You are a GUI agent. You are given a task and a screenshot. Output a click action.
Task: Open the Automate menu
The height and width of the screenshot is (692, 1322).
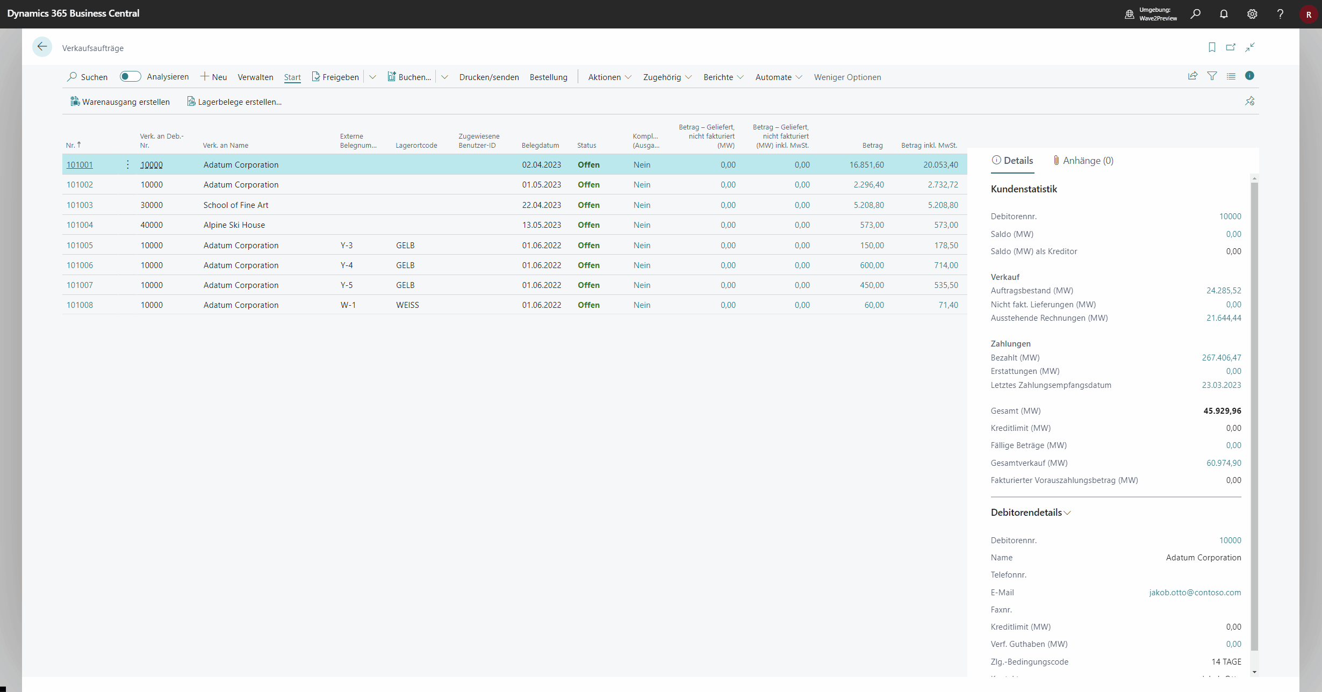click(779, 77)
